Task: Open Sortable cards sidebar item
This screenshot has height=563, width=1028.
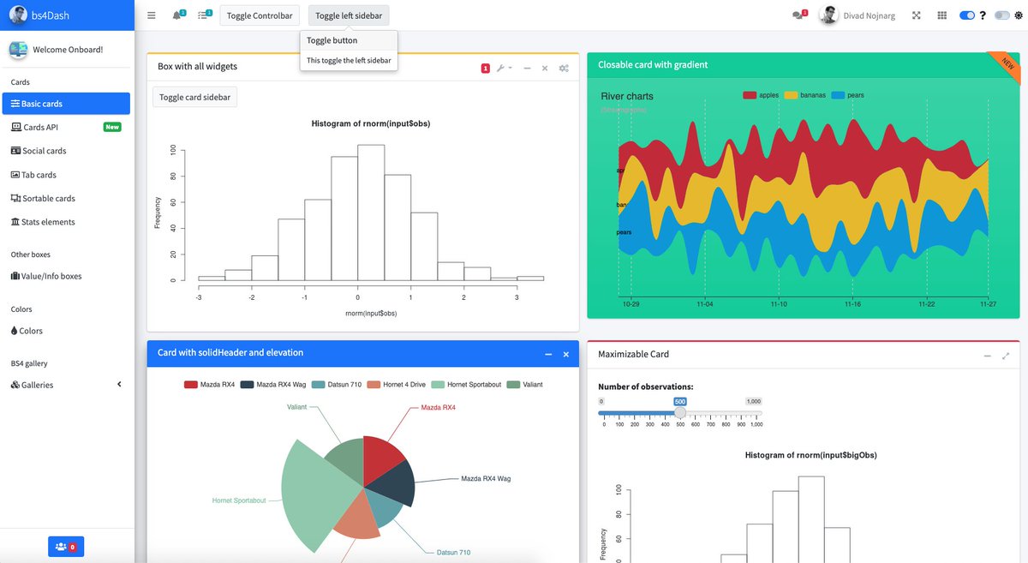Action: pyautogui.click(x=67, y=198)
